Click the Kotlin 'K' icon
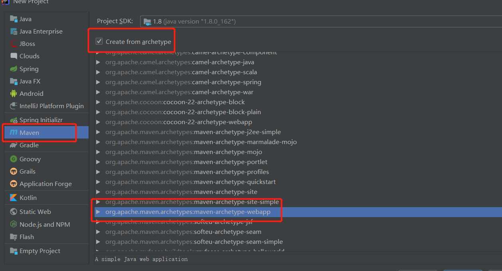Image resolution: width=502 pixels, height=271 pixels. tap(14, 198)
